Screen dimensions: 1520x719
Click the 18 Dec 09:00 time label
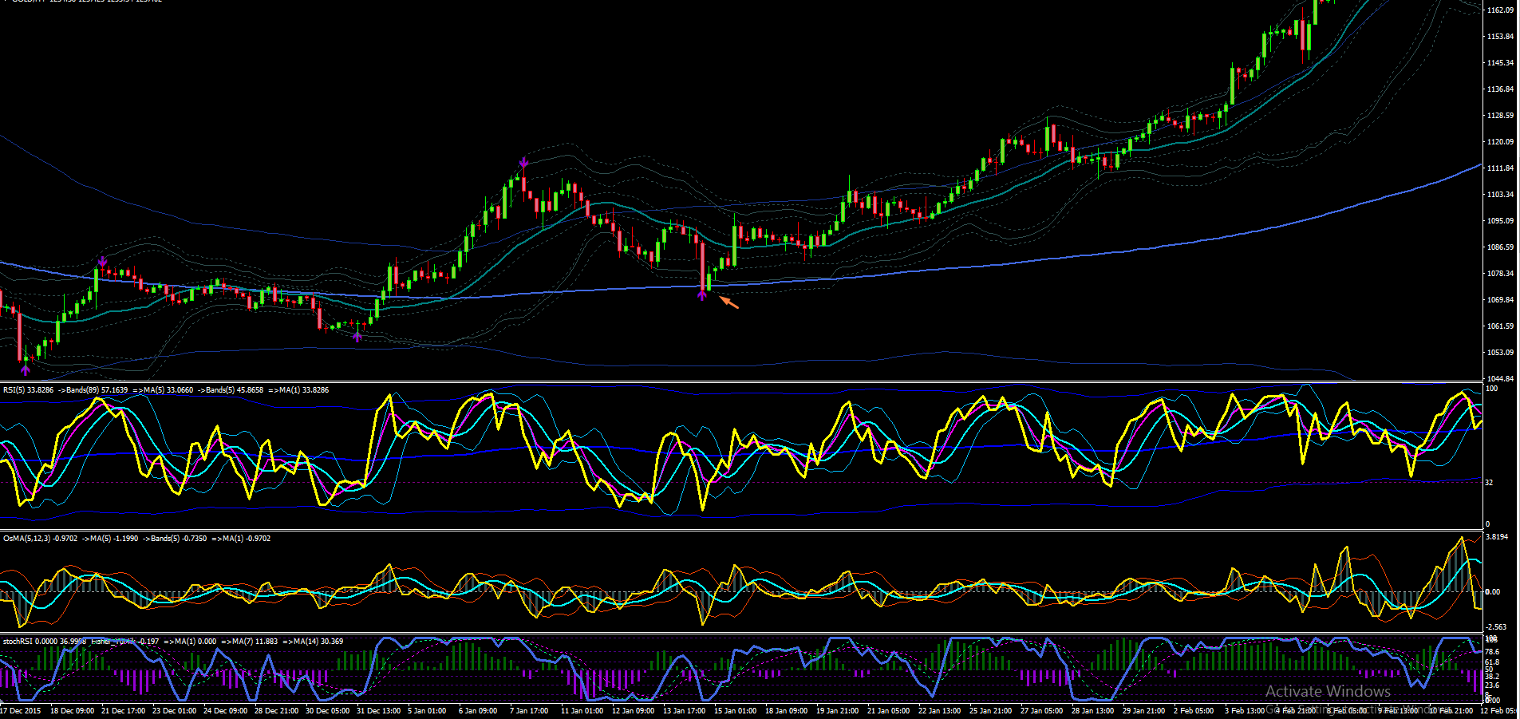pyautogui.click(x=72, y=711)
